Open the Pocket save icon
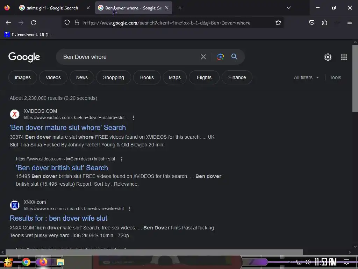This screenshot has width=358, height=269. tap(312, 22)
